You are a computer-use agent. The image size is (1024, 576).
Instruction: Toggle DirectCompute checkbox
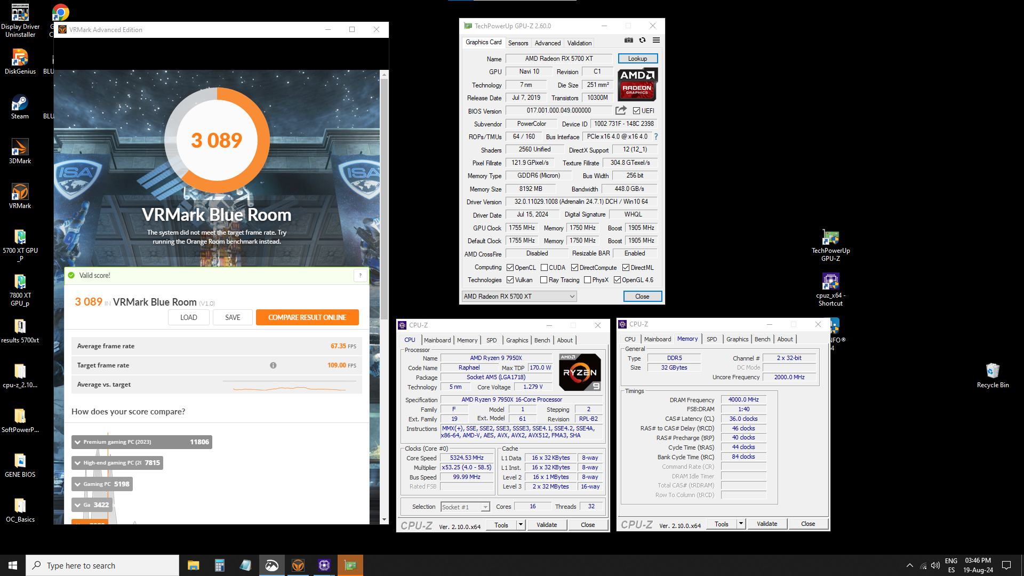coord(574,268)
